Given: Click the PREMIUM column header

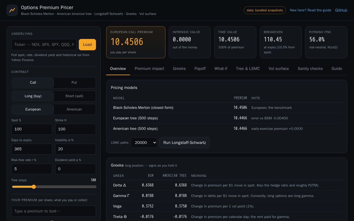Looking at the screenshot, I should pyautogui.click(x=240, y=98).
